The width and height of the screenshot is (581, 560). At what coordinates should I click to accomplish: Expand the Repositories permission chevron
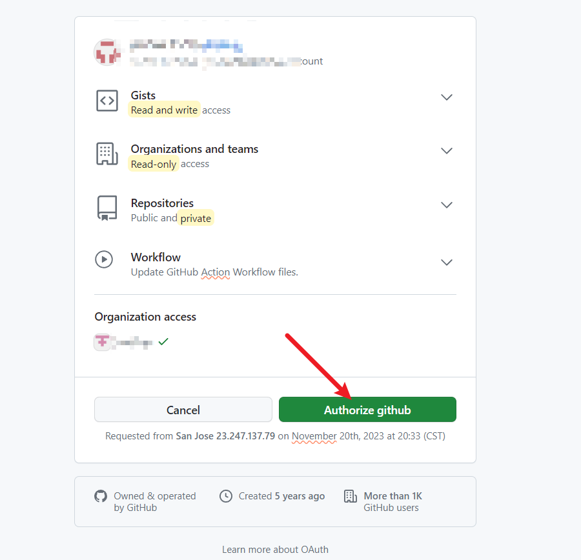tap(446, 205)
